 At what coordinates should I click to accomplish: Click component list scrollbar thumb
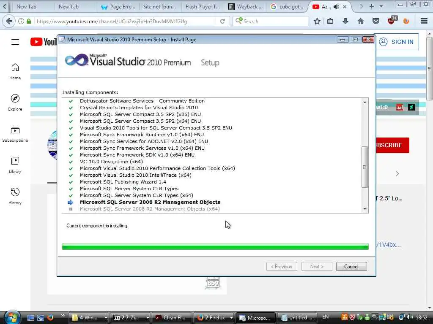(364, 167)
